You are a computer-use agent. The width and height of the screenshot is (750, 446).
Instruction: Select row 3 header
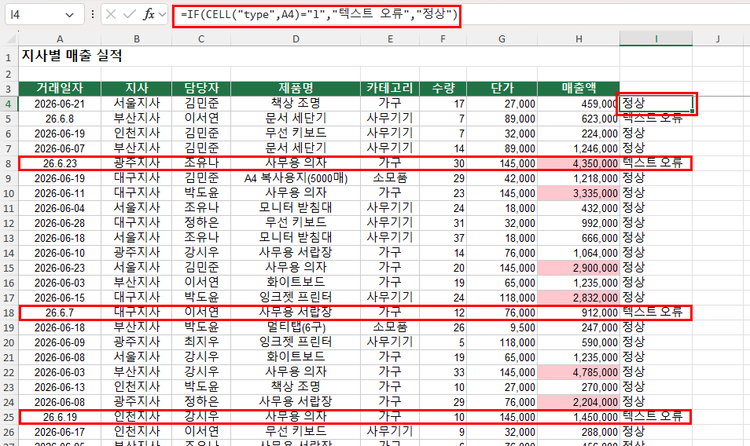pos(9,89)
